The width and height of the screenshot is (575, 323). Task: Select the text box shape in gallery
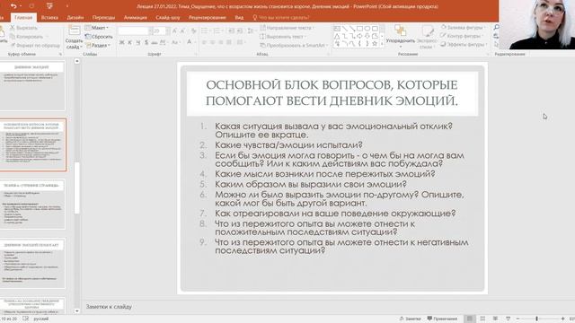click(337, 28)
